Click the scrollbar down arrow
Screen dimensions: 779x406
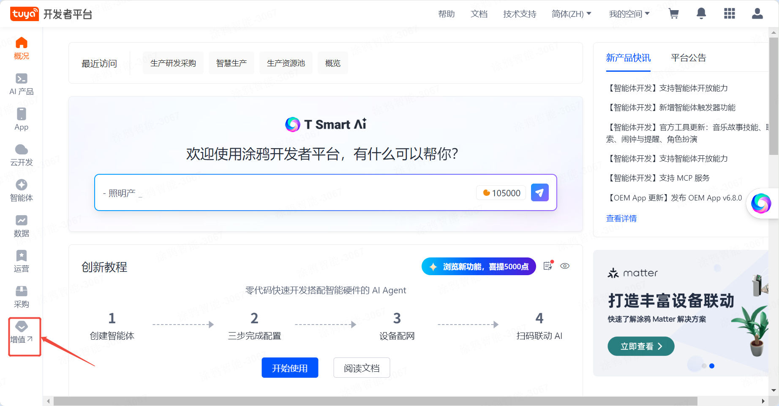774,390
